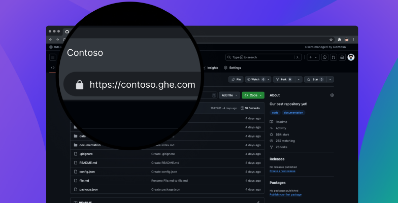The height and width of the screenshot is (203, 398).
Task: Click the fork icon beside 76 forks
Action: pyautogui.click(x=271, y=147)
